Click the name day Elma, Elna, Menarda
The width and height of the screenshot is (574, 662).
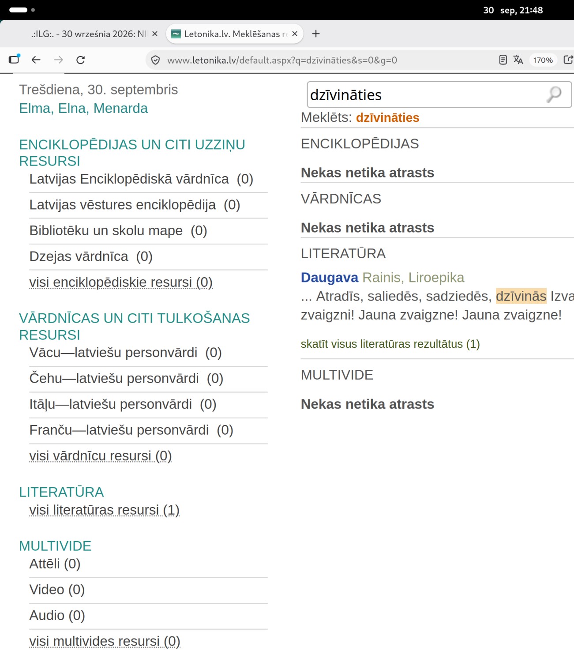coord(83,108)
